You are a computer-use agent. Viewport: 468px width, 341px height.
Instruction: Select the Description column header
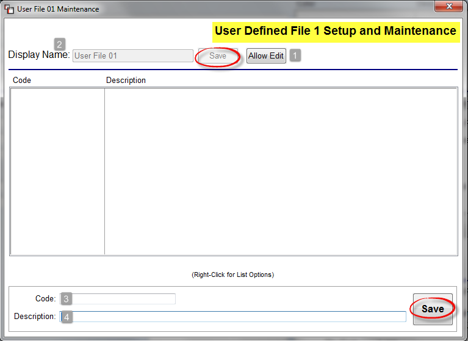[x=126, y=81]
